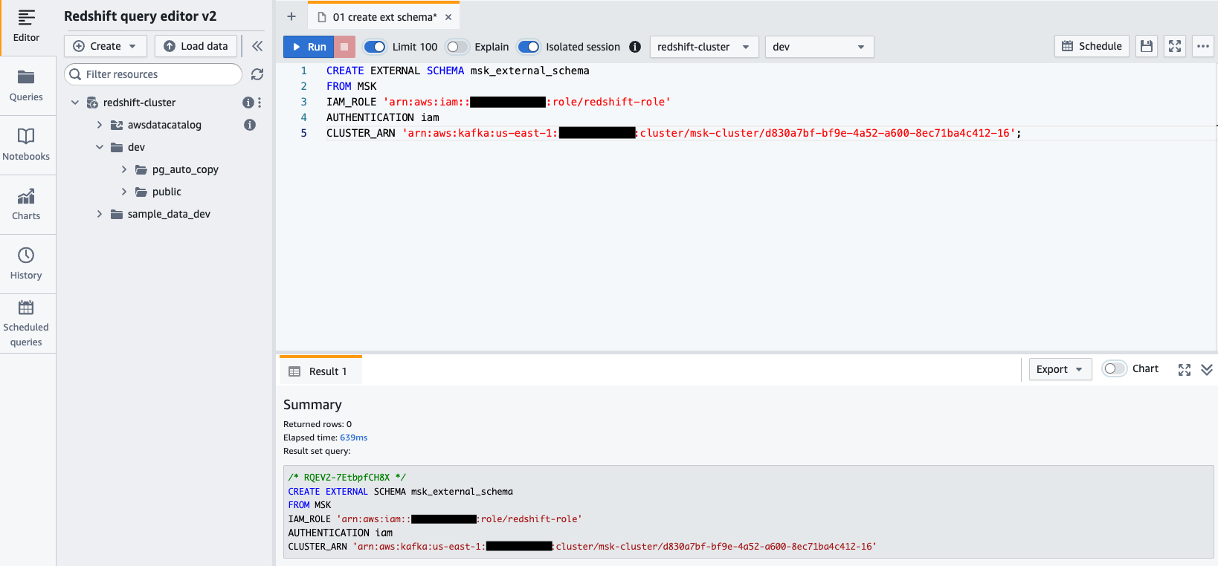Screen dimensions: 1218x566
Task: Click the Returned rows: 0 text
Action: (x=318, y=424)
